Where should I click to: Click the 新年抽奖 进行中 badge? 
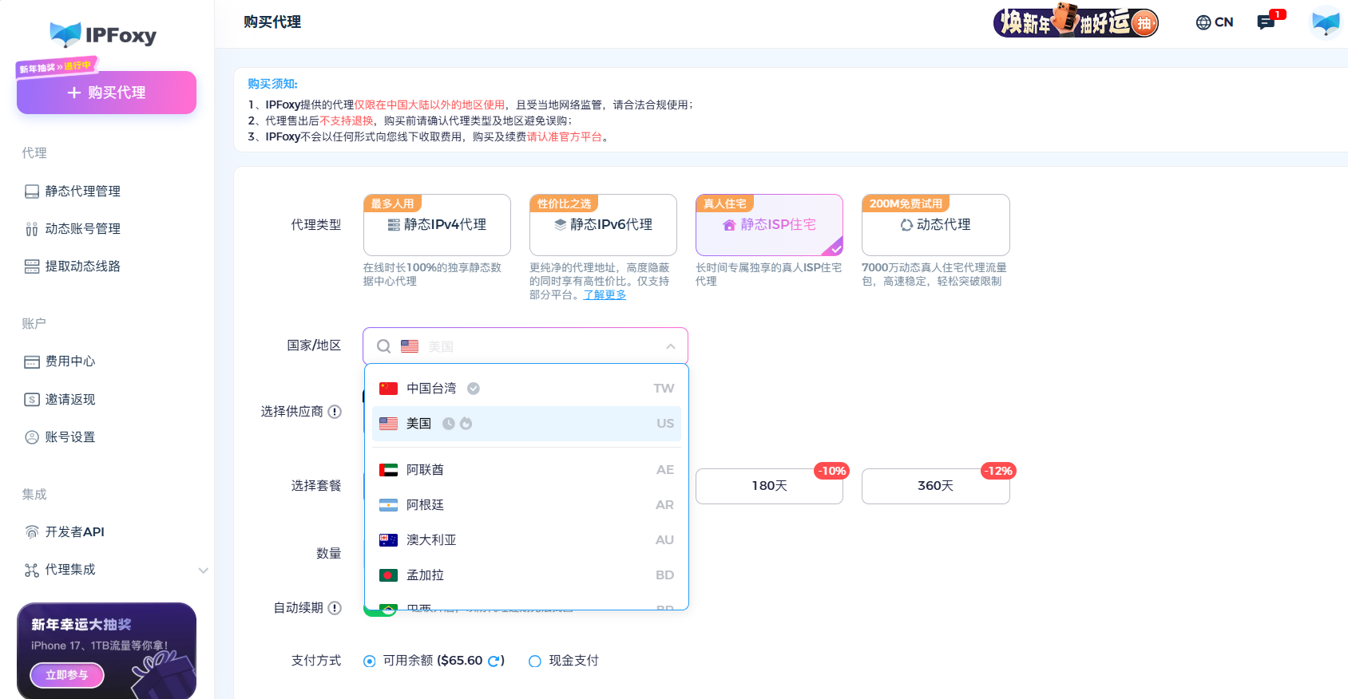(x=56, y=67)
